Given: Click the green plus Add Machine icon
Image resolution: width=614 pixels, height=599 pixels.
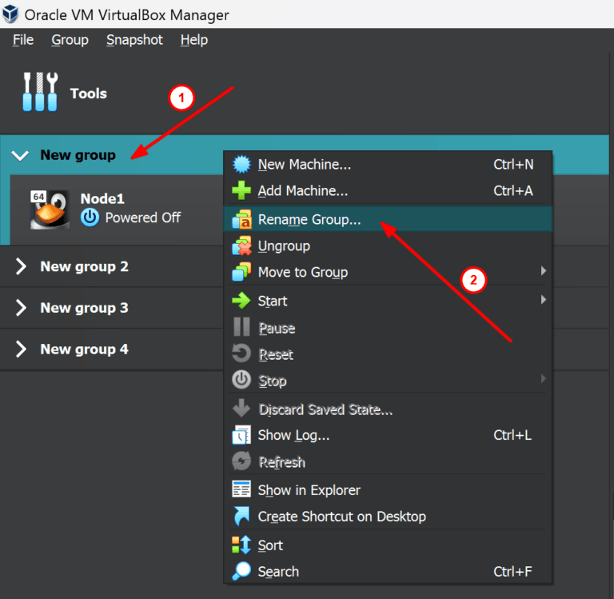Looking at the screenshot, I should pyautogui.click(x=241, y=191).
